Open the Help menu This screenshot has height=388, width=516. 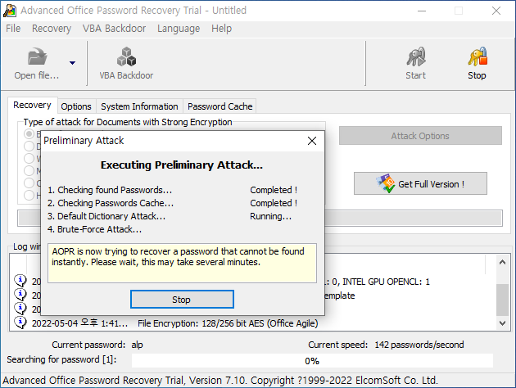(221, 28)
